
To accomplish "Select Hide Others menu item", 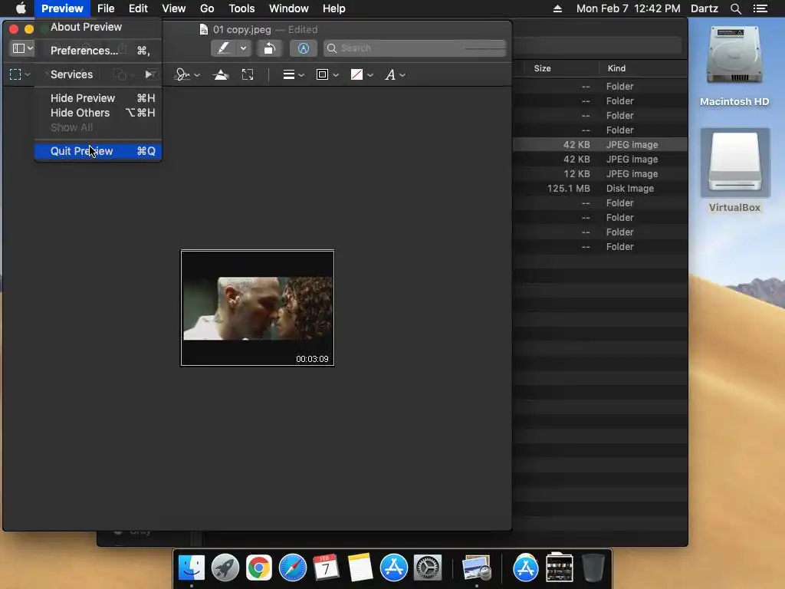I will (98, 113).
